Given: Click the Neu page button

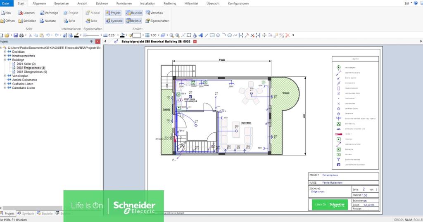Looking at the screenshot, I should (x=6, y=13).
